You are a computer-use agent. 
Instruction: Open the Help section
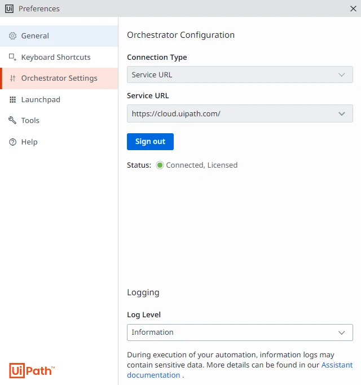pyautogui.click(x=59, y=142)
